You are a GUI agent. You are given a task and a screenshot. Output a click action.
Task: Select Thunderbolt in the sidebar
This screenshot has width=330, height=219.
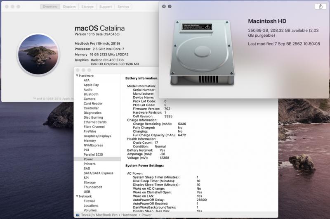93,187
